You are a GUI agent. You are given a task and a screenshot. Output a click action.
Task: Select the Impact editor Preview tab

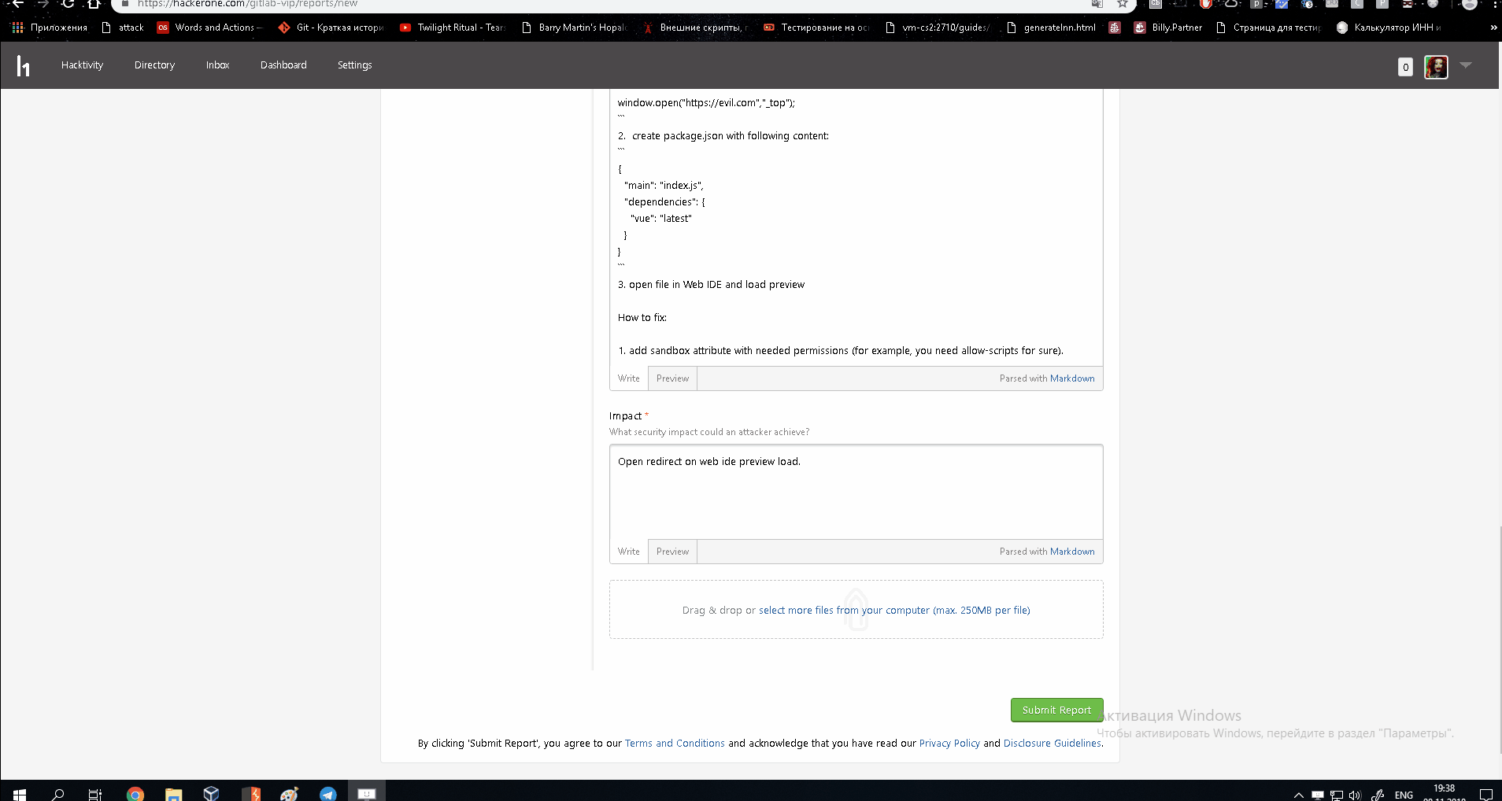coord(672,552)
